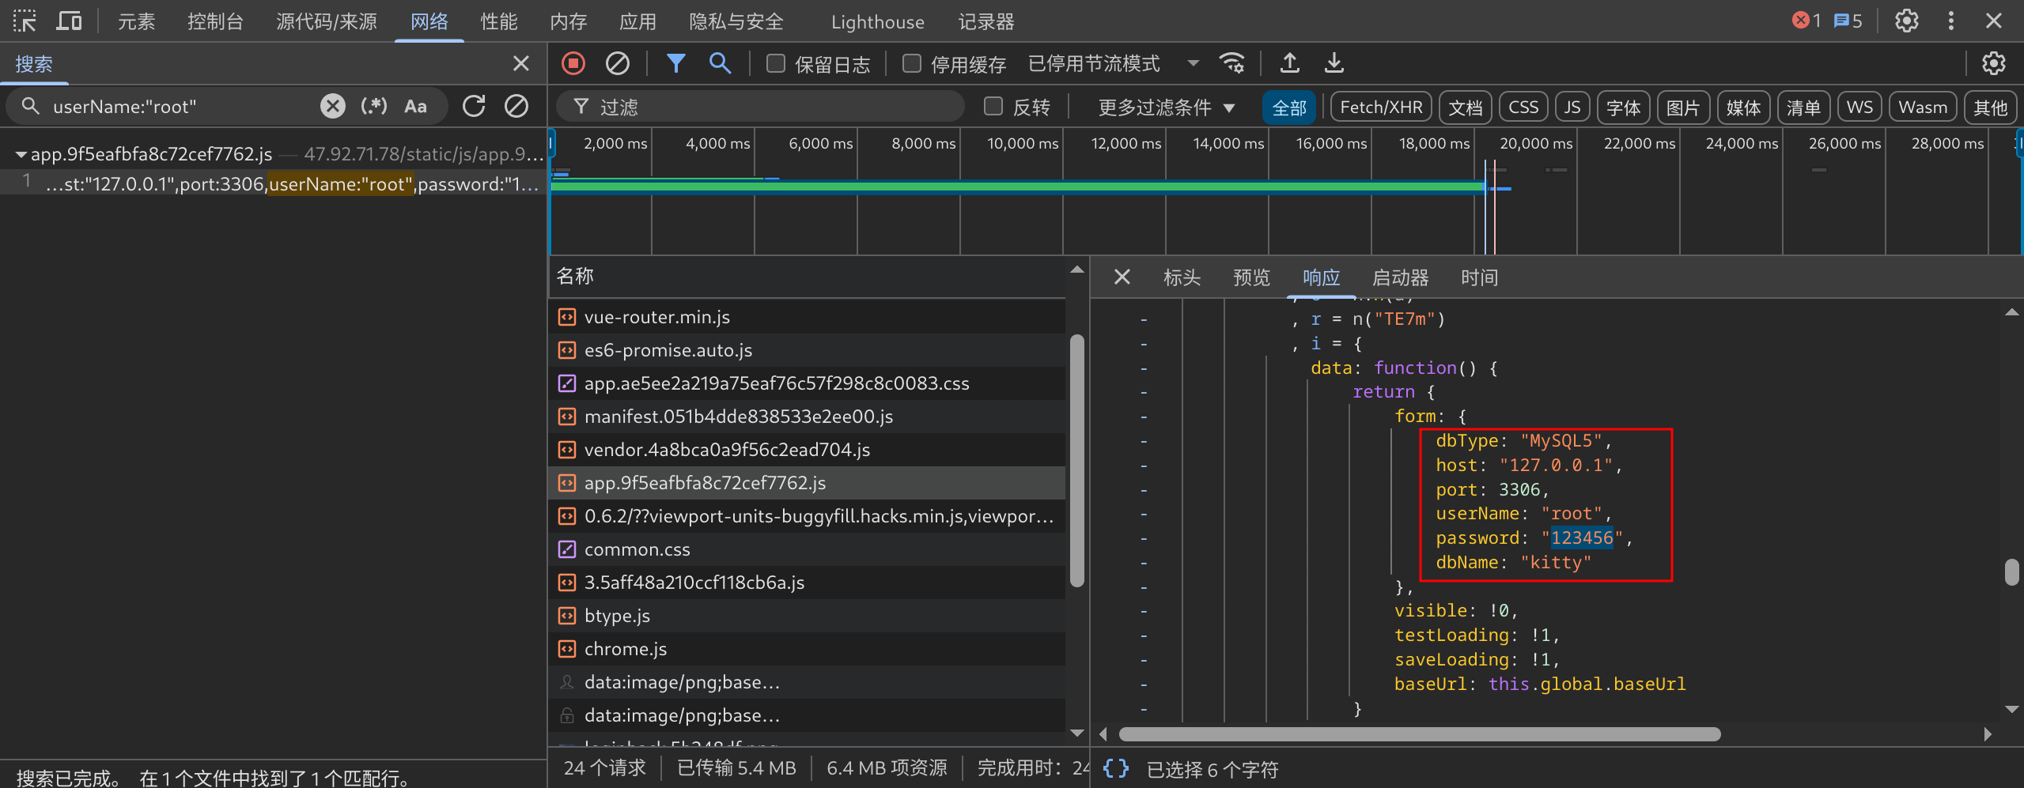Open the Initiator tab in details

click(x=1400, y=277)
